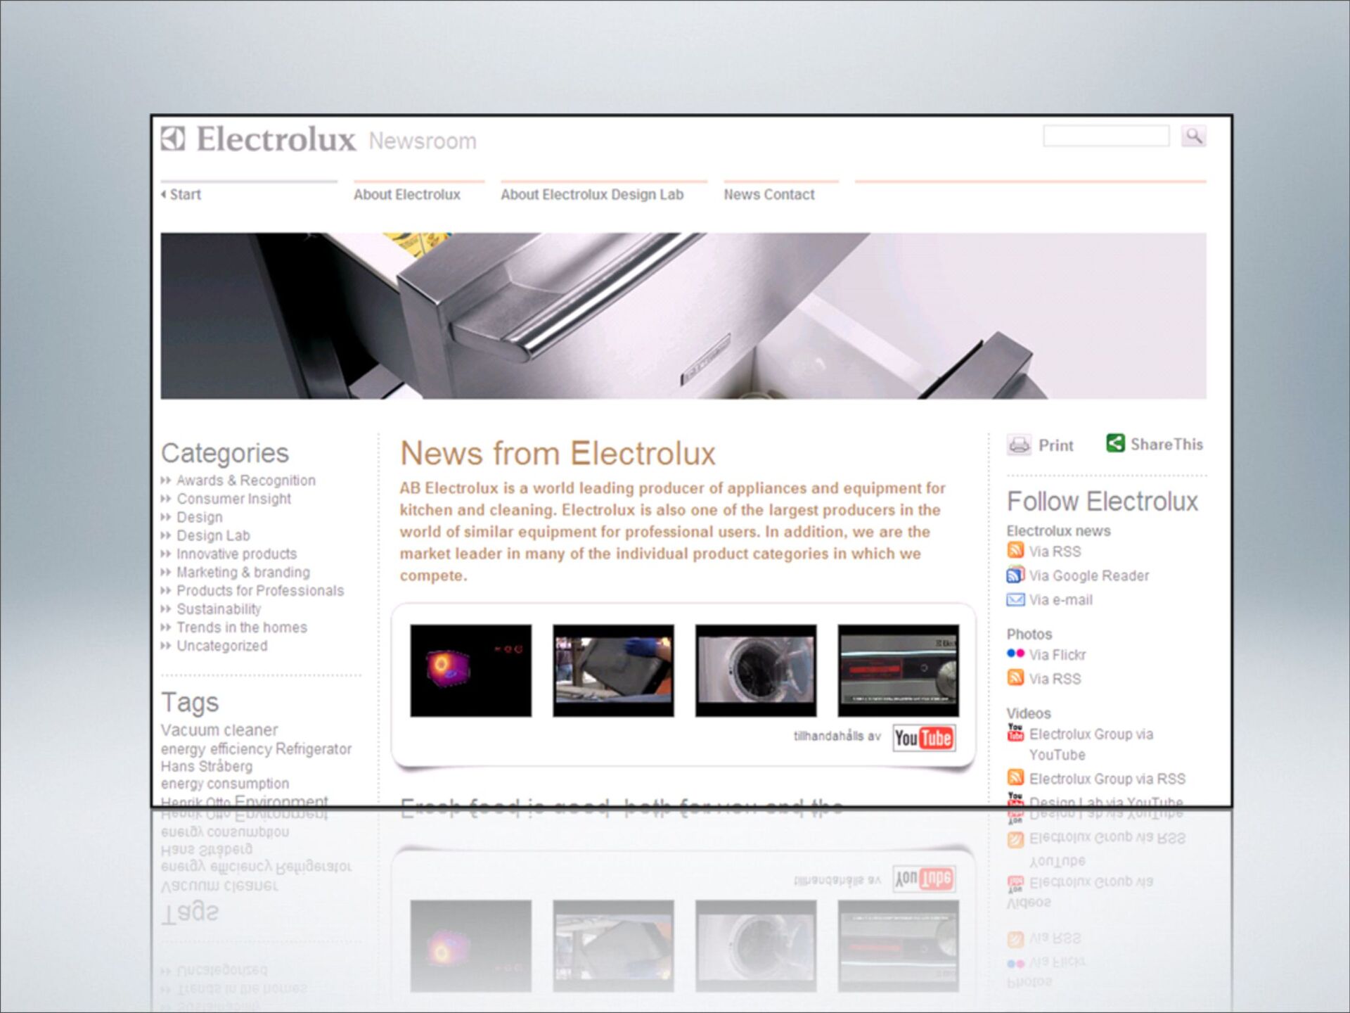1350x1013 pixels.
Task: Follow Electrolux news Via RSS link
Action: (x=1055, y=552)
